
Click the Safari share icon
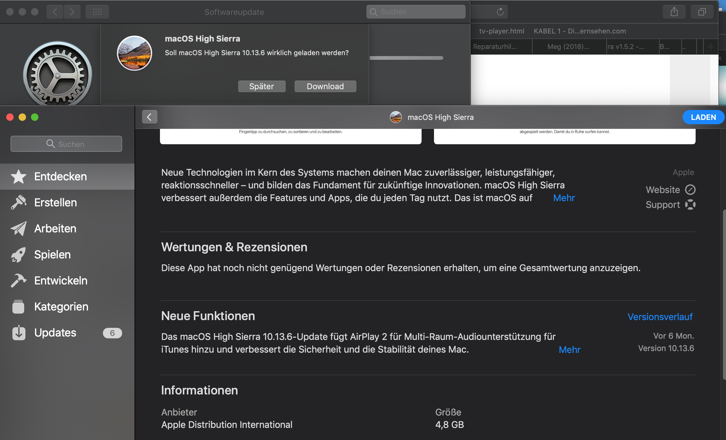pos(674,12)
